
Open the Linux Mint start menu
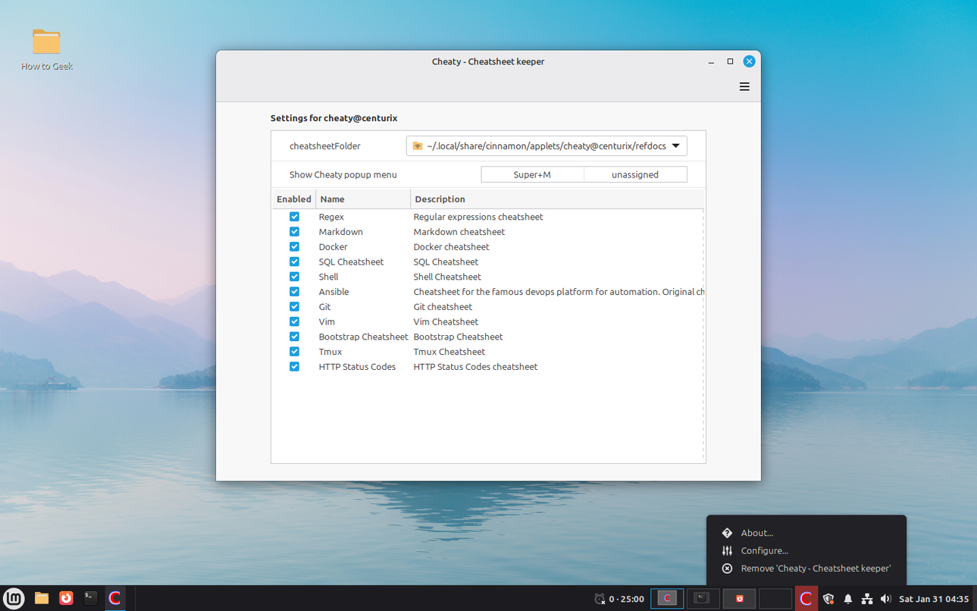coord(14,598)
